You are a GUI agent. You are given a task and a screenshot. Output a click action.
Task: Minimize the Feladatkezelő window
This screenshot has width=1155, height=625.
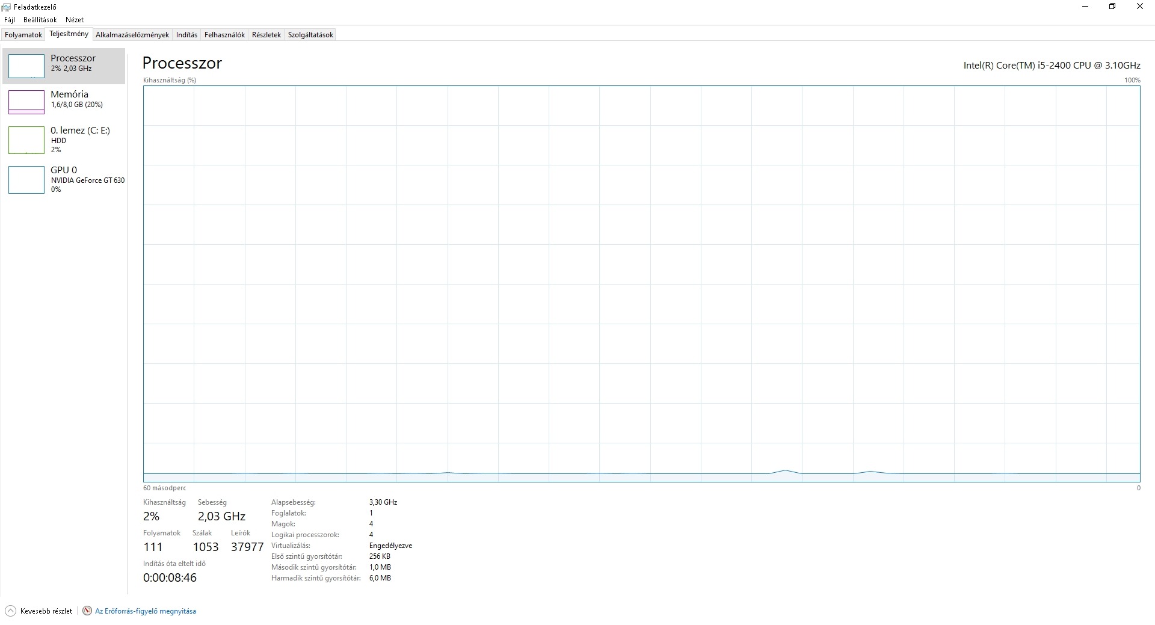point(1085,7)
